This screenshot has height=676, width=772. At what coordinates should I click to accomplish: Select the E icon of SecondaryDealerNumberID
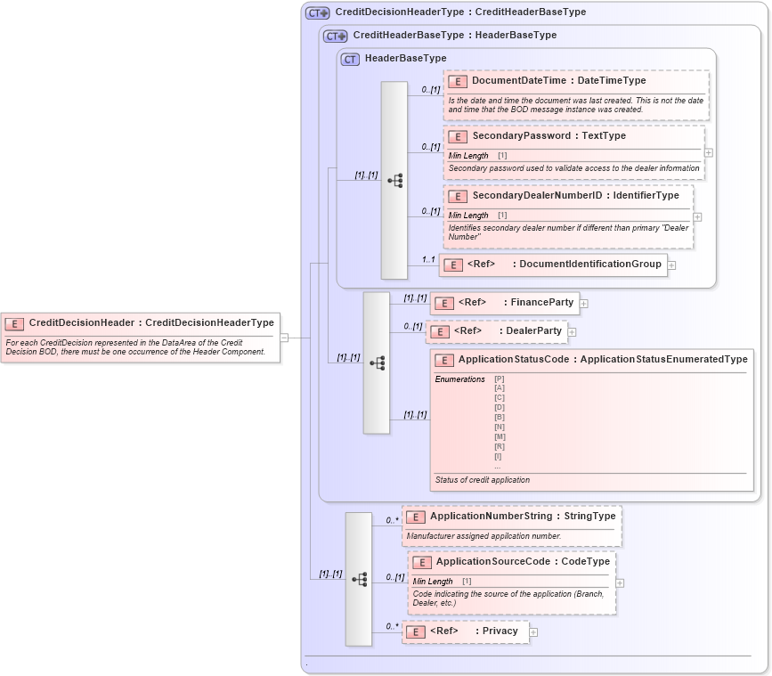tap(457, 196)
